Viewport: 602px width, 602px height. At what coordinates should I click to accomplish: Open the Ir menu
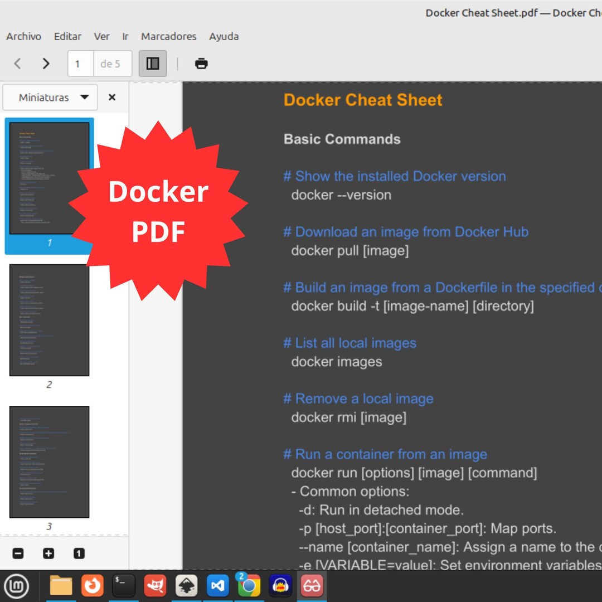tap(125, 36)
